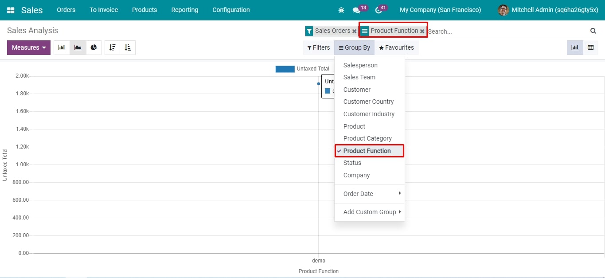Open the debug bug icon menu
Viewport: 605px width, 278px height.
click(x=341, y=10)
